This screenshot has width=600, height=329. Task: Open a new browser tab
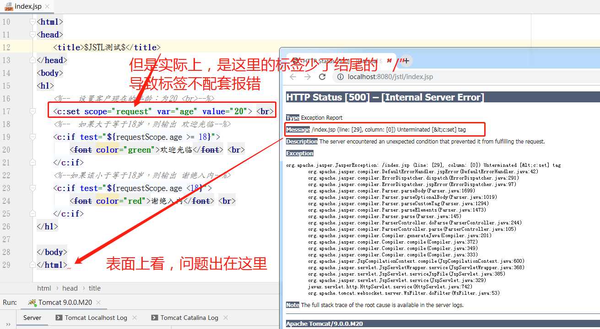[405, 60]
